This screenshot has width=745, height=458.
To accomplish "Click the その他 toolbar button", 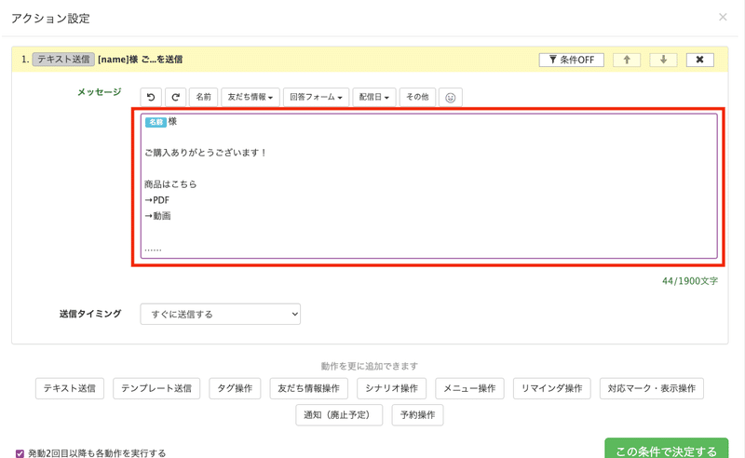I will coord(417,97).
